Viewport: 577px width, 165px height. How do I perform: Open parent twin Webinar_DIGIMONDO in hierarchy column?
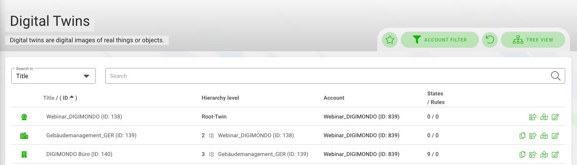[256, 136]
